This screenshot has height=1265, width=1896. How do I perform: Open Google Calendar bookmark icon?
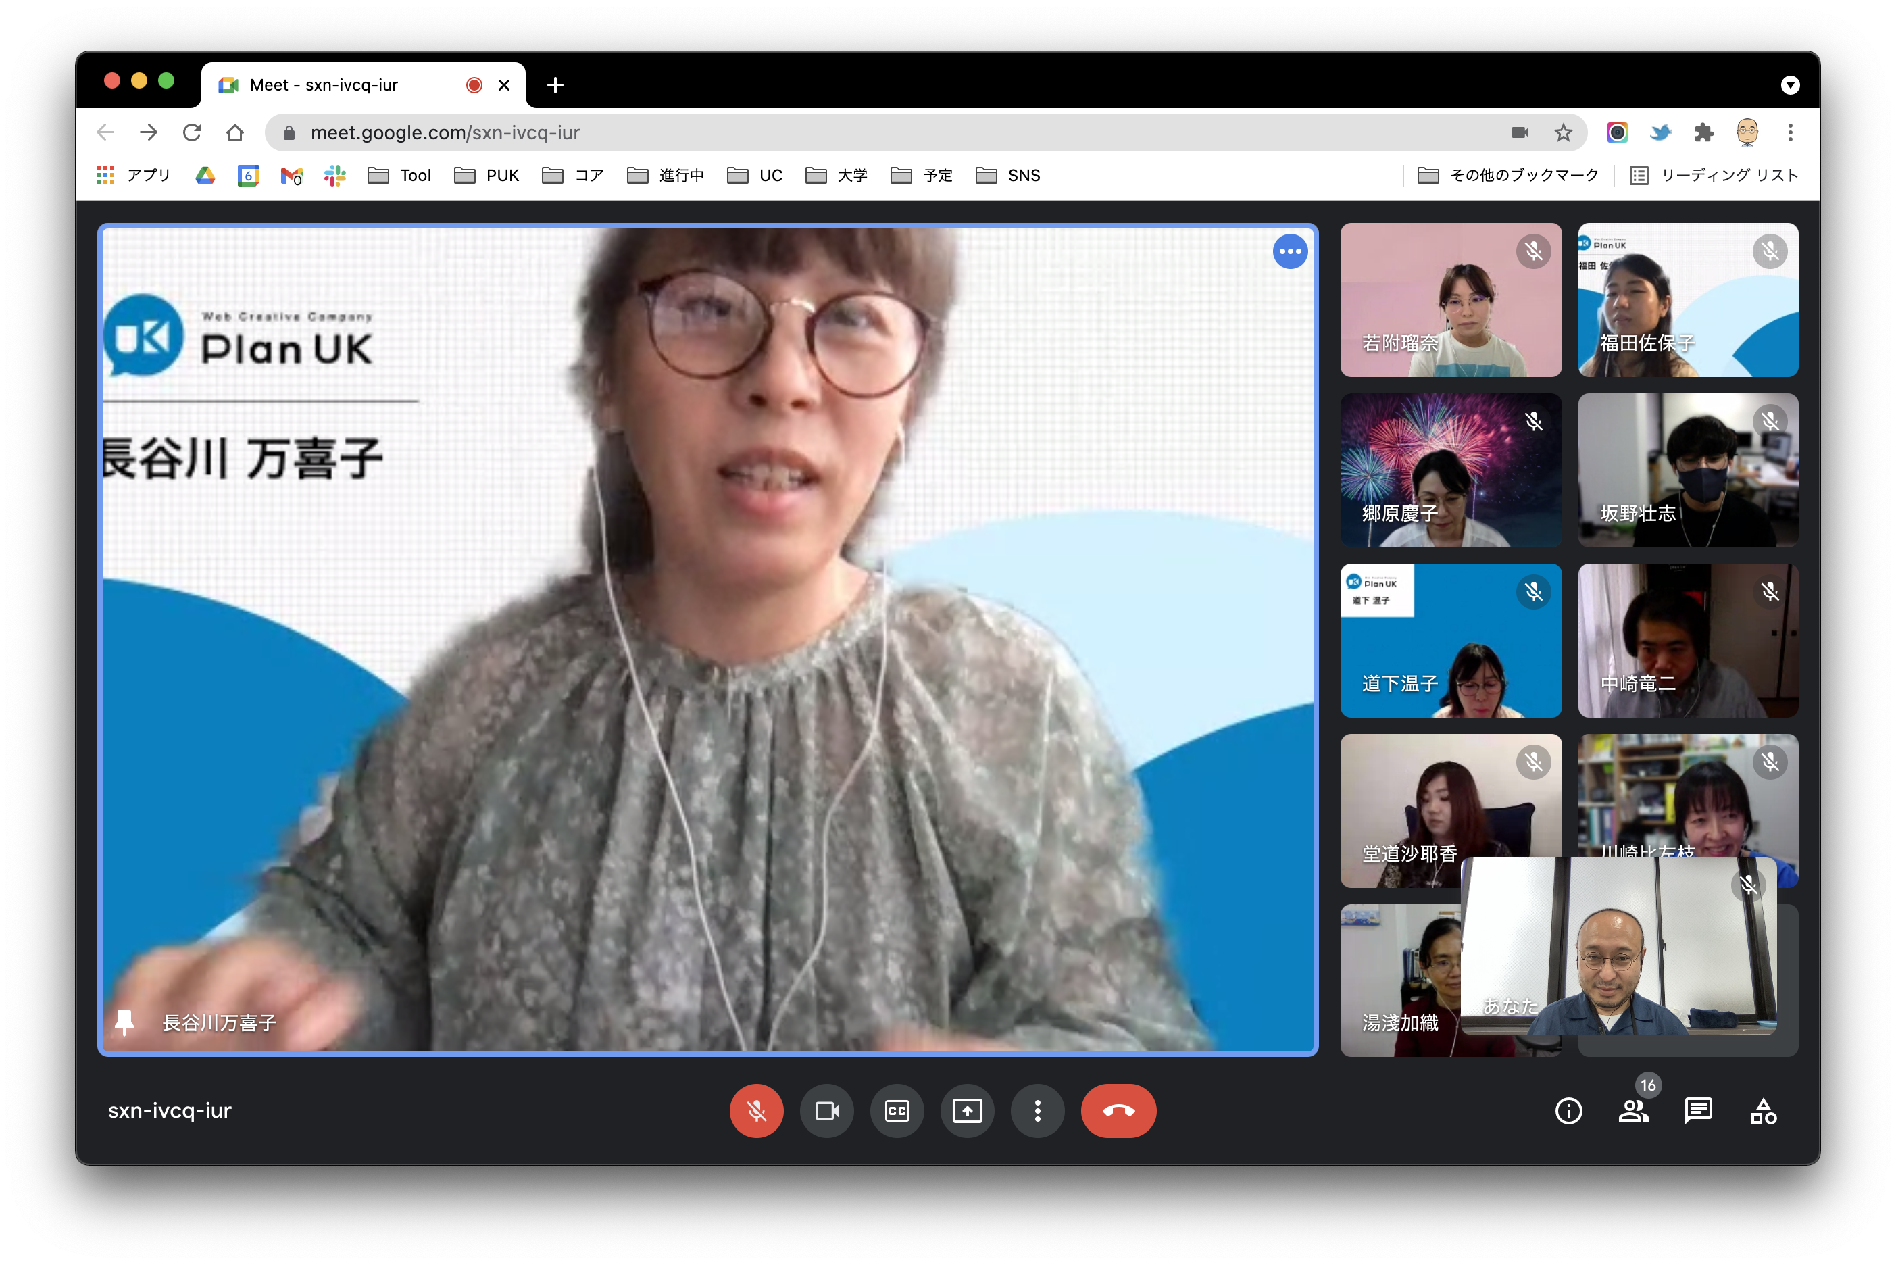coord(249,175)
